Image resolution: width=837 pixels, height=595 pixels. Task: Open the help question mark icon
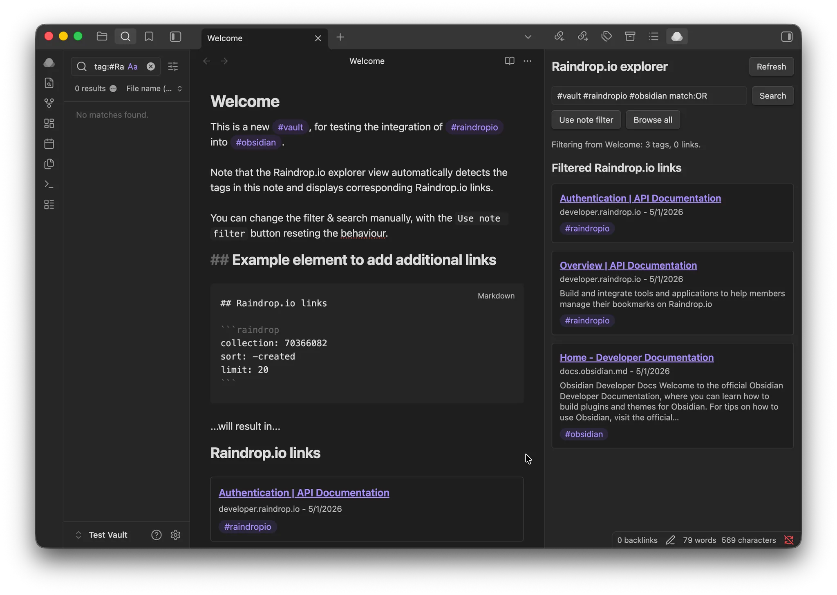[156, 535]
